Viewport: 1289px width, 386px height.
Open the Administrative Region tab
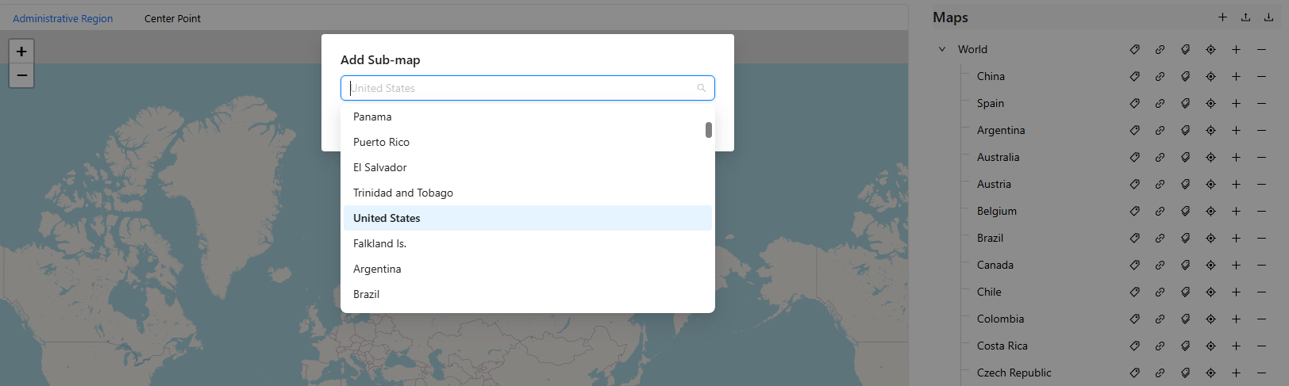pyautogui.click(x=63, y=18)
